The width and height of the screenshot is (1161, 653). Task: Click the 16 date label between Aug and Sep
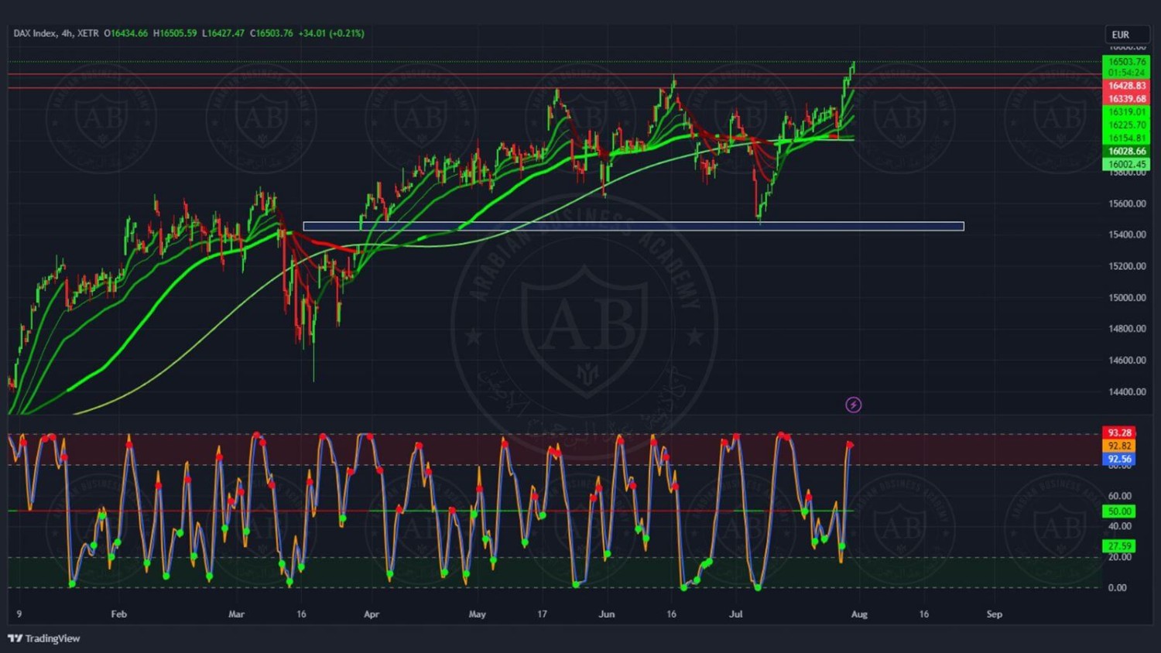click(x=924, y=614)
